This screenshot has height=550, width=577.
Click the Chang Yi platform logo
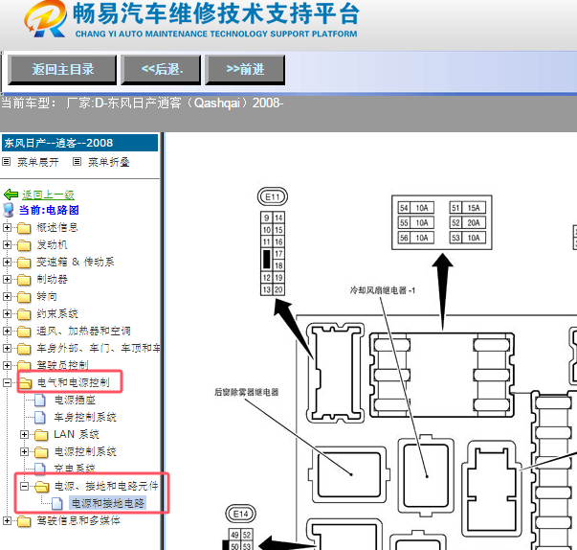tap(46, 19)
